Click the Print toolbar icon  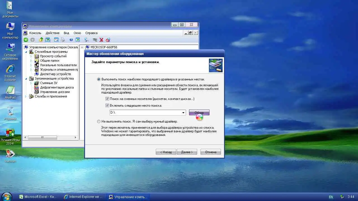pos(63,40)
